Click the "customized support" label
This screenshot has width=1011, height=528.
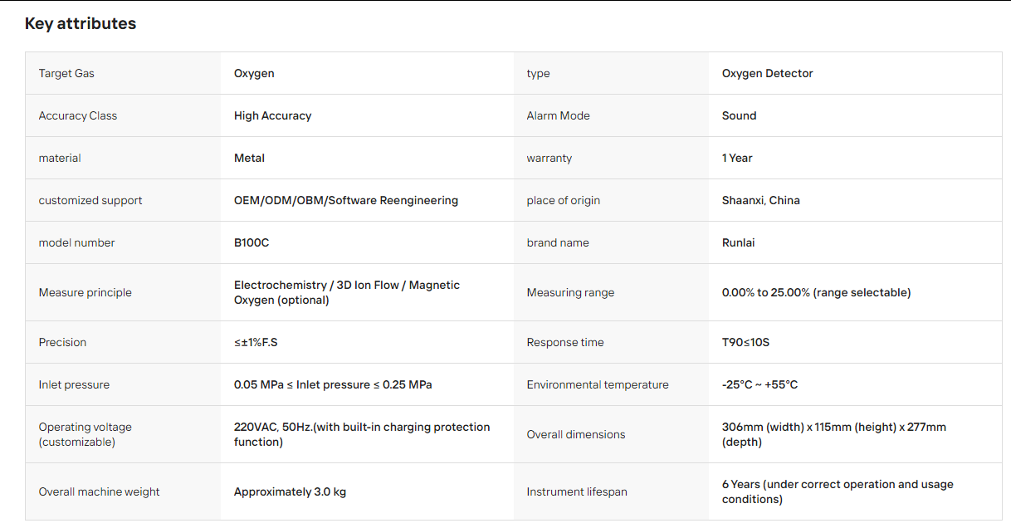point(90,200)
